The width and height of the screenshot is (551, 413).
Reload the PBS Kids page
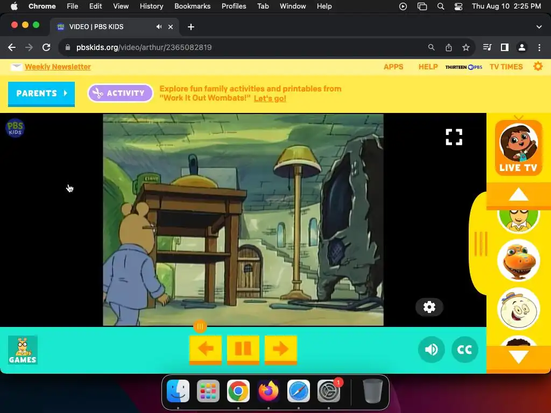tap(46, 47)
